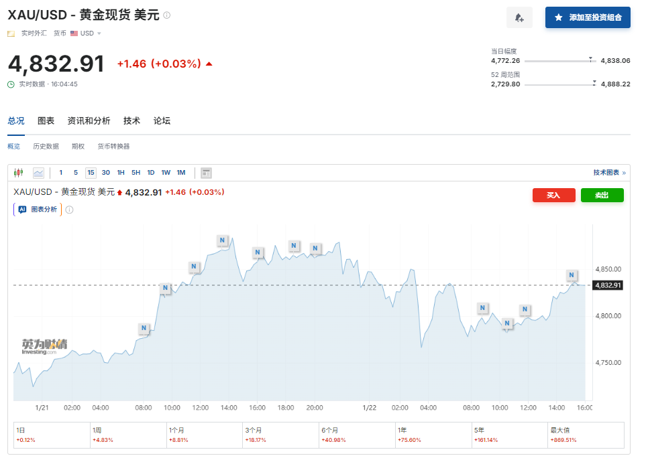The height and width of the screenshot is (462, 646).
Task: Open the AI 图表分析 button
Action: (38, 210)
